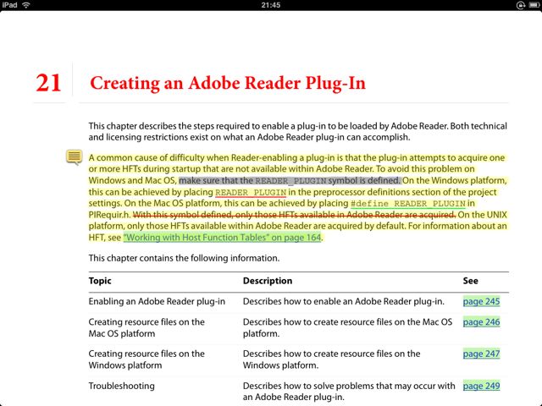Tap the "Troubleshooting" topic cell

(x=122, y=386)
